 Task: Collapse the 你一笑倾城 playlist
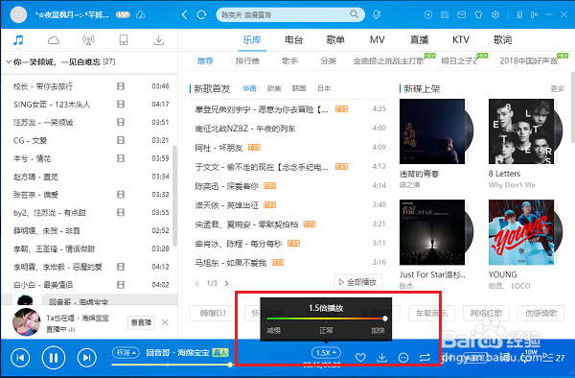click(x=9, y=61)
